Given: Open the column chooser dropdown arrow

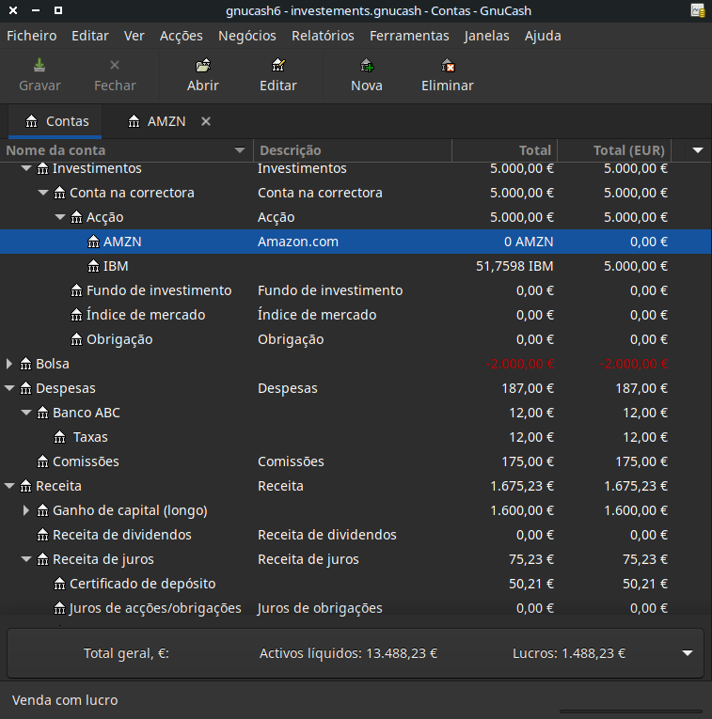Looking at the screenshot, I should (x=697, y=150).
